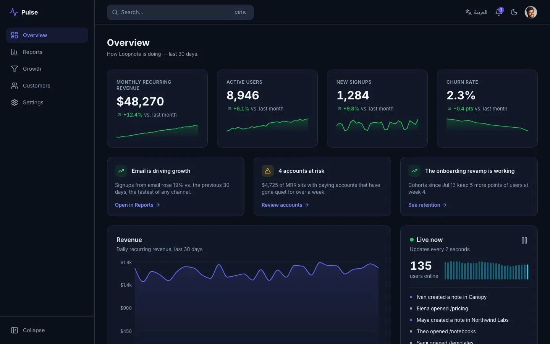Collapse the sidebar

47,330
